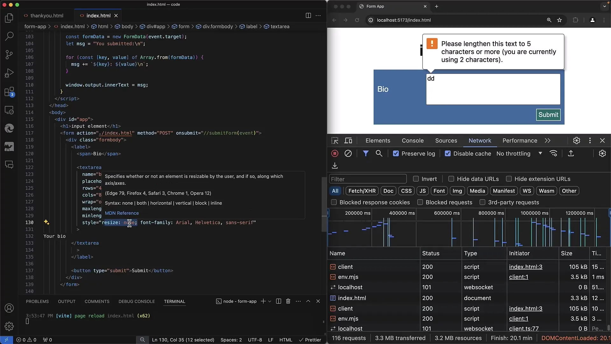The width and height of the screenshot is (611, 344).
Task: Open the Explorer view in VS Code
Action: [x=9, y=18]
